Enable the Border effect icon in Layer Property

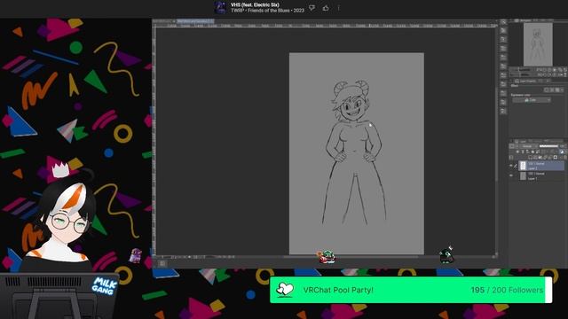point(548,89)
